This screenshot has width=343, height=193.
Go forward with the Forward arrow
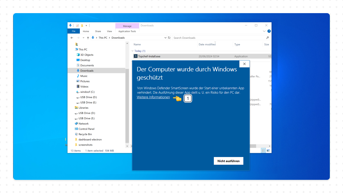coord(78,38)
